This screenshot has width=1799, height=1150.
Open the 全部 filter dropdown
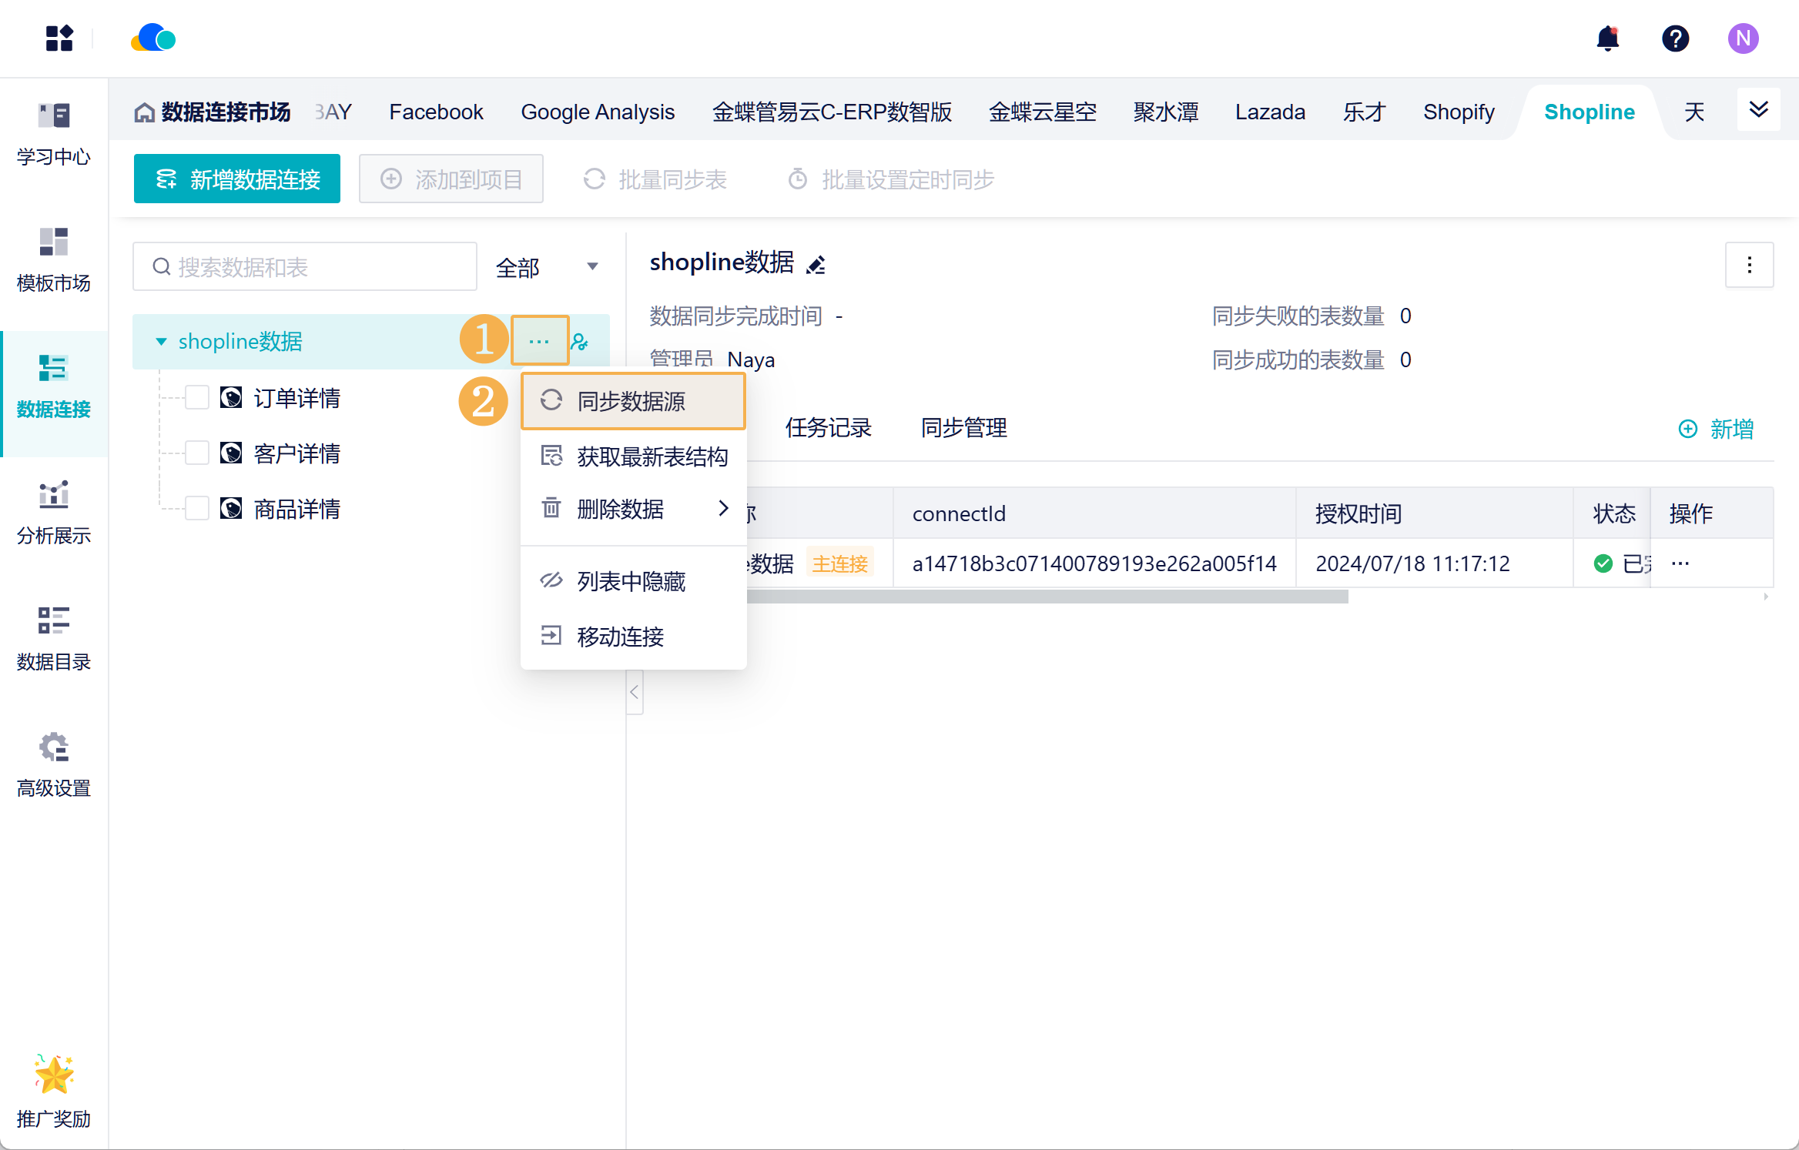point(548,267)
